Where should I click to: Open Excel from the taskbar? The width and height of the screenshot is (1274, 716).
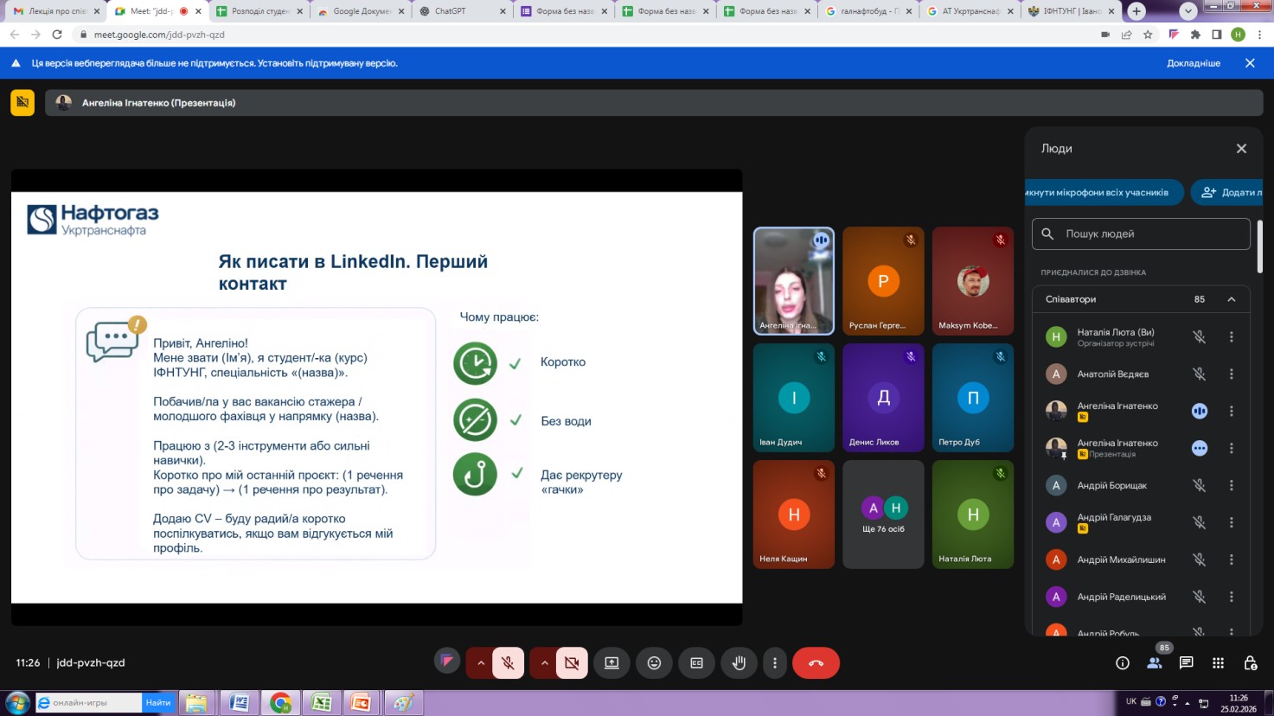322,703
